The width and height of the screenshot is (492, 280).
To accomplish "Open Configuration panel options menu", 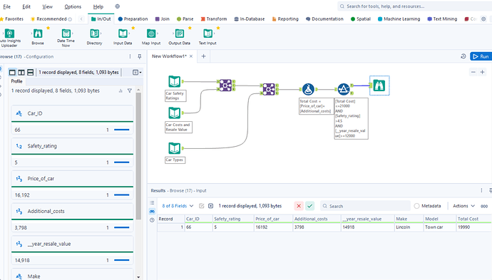I will pyautogui.click(x=130, y=56).
